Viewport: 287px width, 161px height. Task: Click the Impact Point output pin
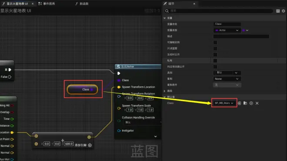pos(12,139)
